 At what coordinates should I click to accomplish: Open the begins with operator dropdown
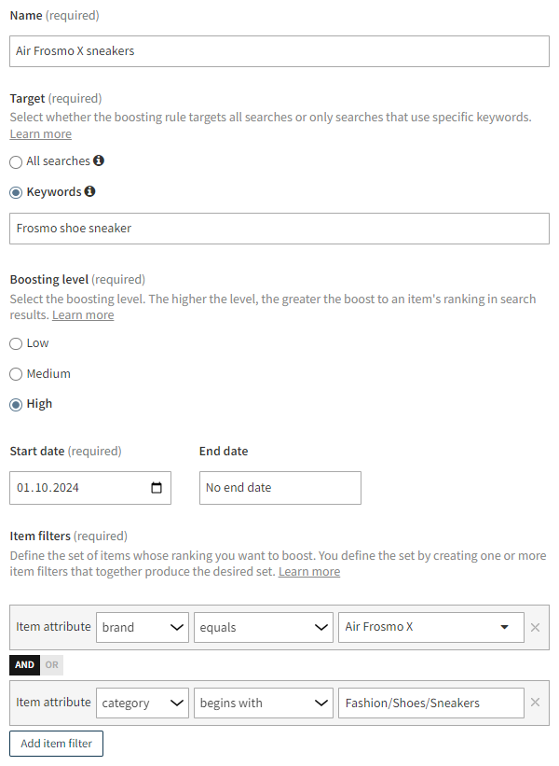point(262,703)
